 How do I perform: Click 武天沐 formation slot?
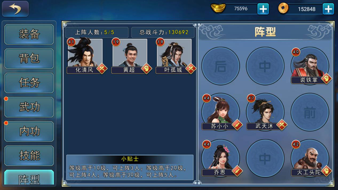(265, 112)
